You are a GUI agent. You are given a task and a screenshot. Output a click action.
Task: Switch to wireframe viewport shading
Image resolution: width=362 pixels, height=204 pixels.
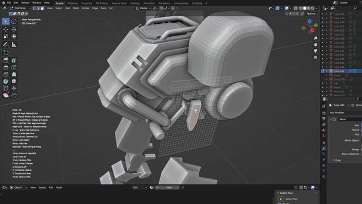pos(300,8)
